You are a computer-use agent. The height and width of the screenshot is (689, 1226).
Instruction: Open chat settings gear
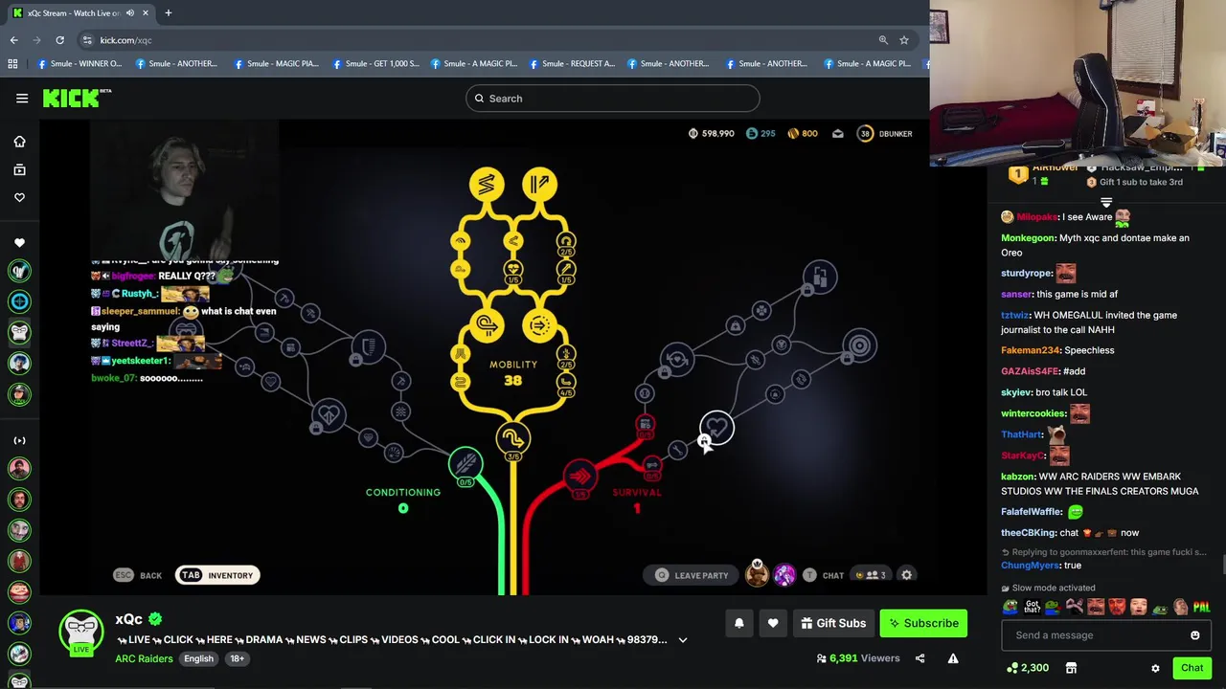[x=1155, y=668]
